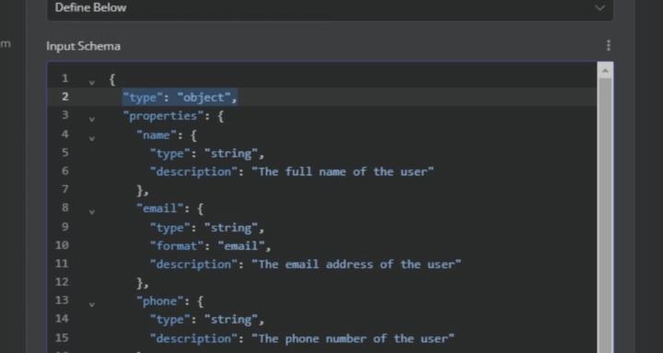Collapse the "email" block fold arrow

click(x=92, y=211)
